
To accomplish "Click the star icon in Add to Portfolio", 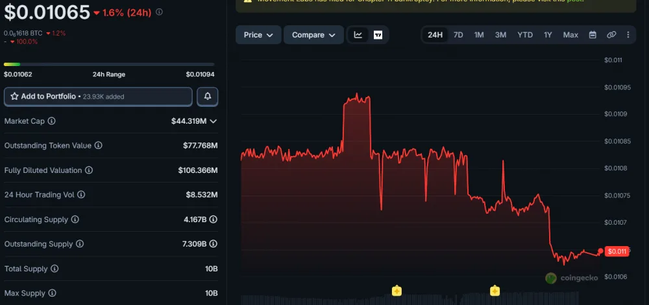I will coord(14,96).
